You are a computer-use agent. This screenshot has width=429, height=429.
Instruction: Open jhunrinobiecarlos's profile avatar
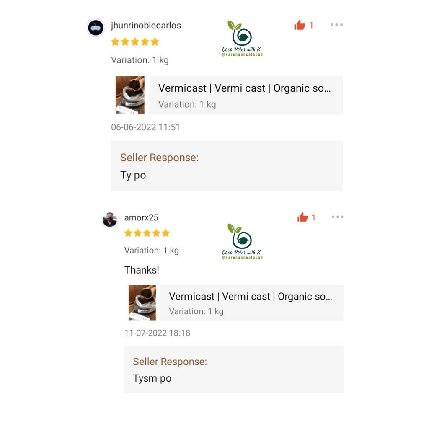96,28
